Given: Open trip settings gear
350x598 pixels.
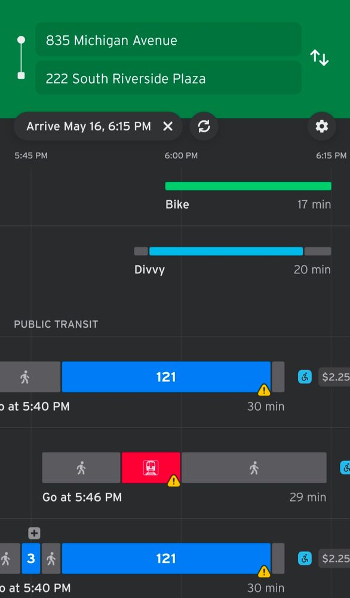Looking at the screenshot, I should point(322,126).
